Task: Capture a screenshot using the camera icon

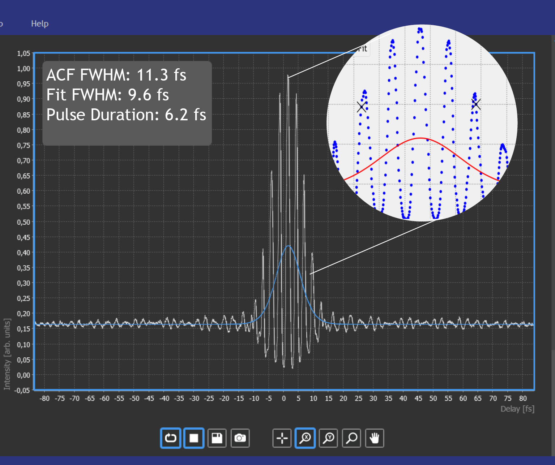Action: [240, 438]
